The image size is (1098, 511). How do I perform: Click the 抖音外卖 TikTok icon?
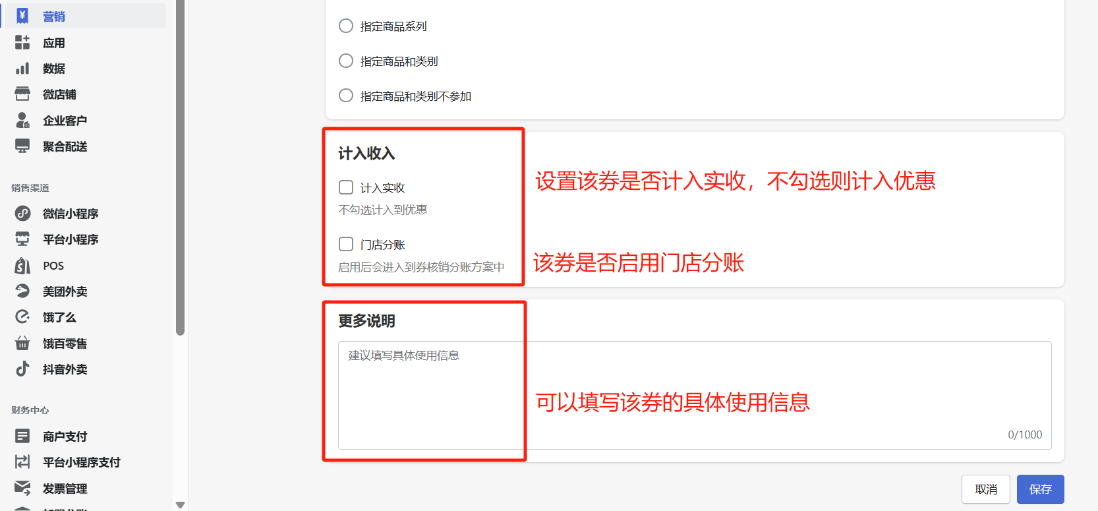(x=22, y=369)
